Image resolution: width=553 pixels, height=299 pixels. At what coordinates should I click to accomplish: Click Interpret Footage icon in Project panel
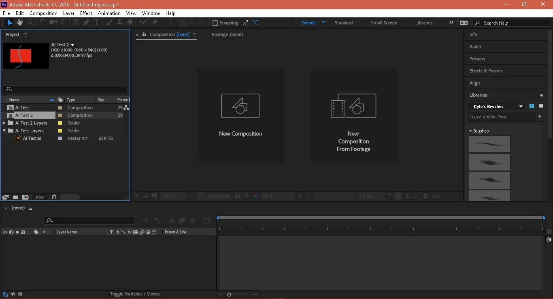(5, 197)
